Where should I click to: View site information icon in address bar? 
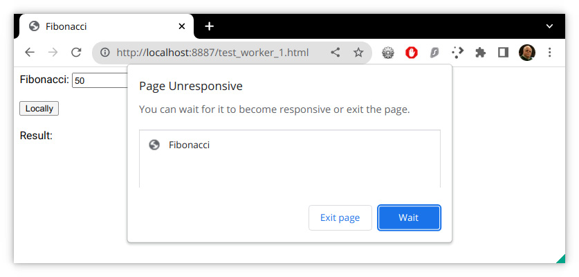tap(105, 53)
